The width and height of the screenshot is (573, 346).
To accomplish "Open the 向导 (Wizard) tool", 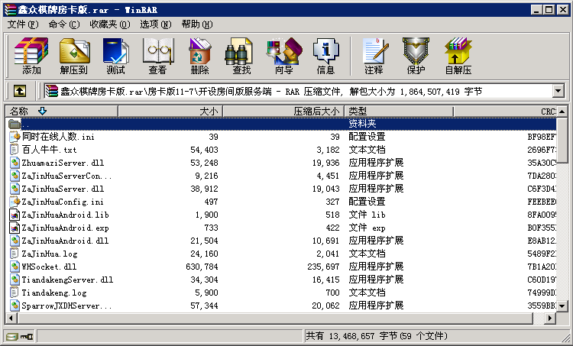I will (x=283, y=57).
